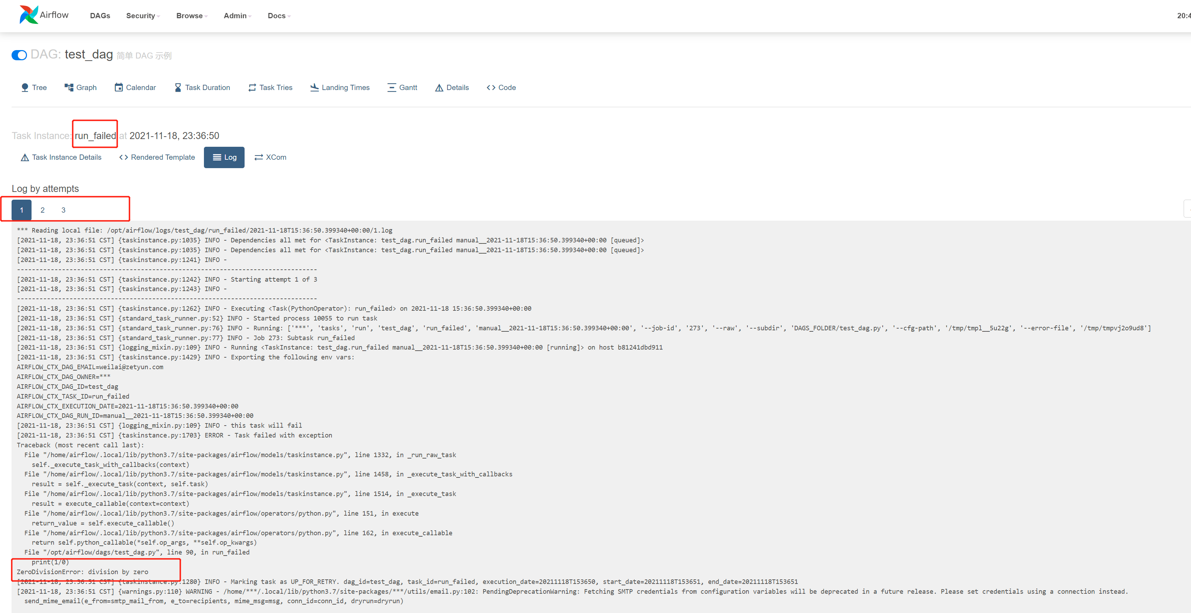Click the Airflow pinwheel logo
Screen dimensions: 1191x613
pos(29,15)
